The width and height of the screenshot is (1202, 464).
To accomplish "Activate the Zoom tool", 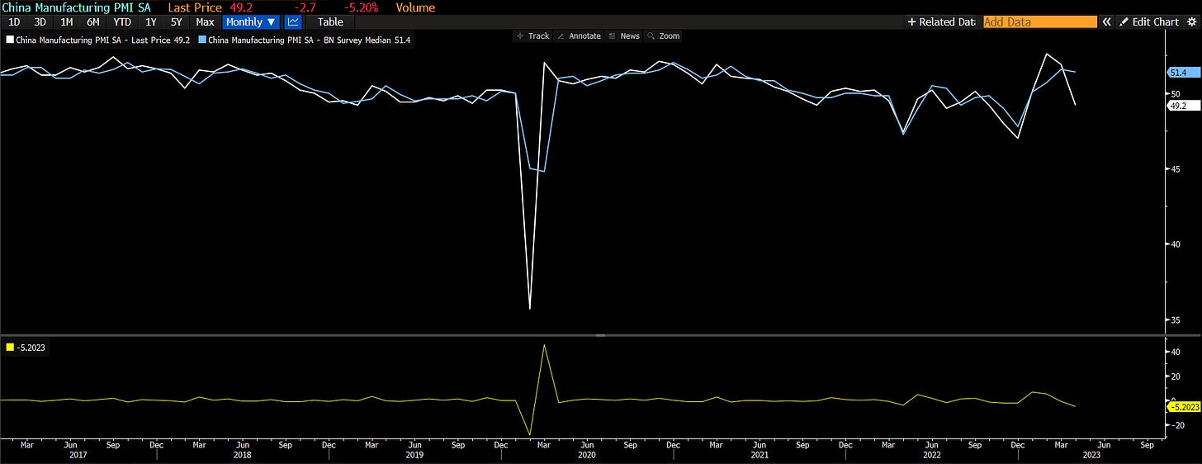I will [664, 36].
